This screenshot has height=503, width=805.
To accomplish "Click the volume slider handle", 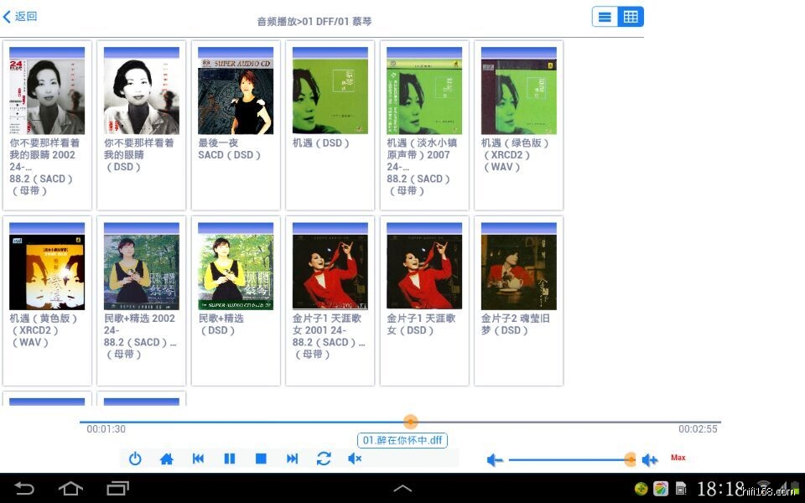I will (x=630, y=459).
